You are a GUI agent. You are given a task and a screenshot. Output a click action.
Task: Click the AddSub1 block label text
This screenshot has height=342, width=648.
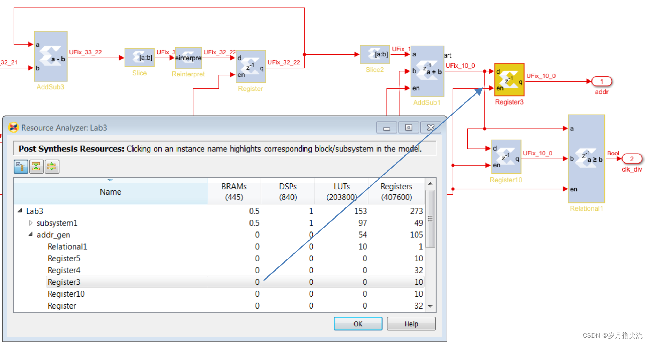click(427, 102)
